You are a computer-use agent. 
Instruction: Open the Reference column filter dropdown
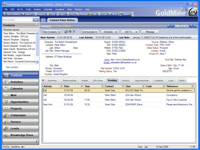click(x=192, y=86)
